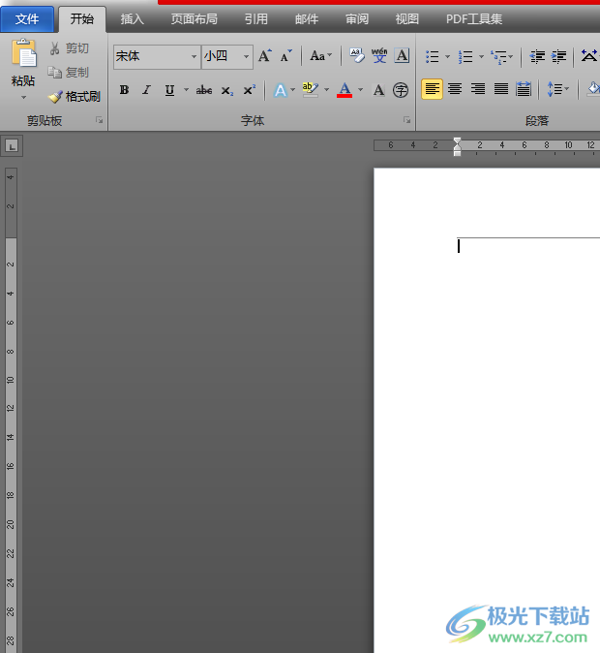600x653 pixels.
Task: Toggle Justify paragraph alignment
Action: point(501,89)
